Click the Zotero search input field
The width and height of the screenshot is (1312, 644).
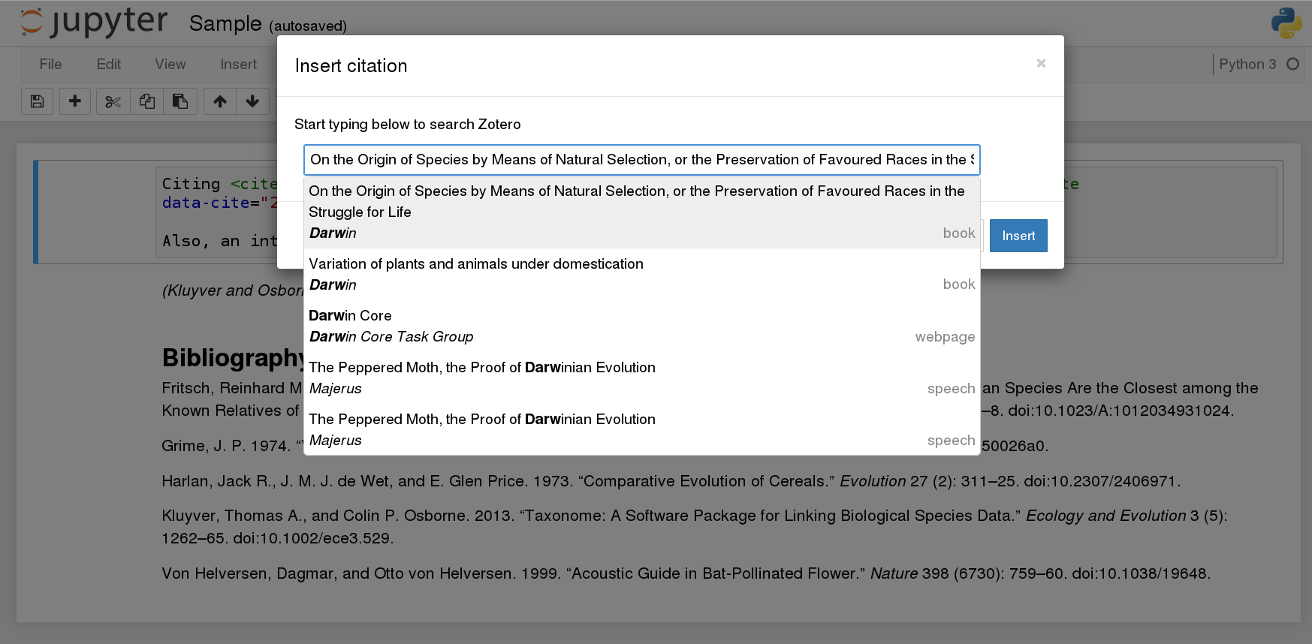[x=642, y=160]
